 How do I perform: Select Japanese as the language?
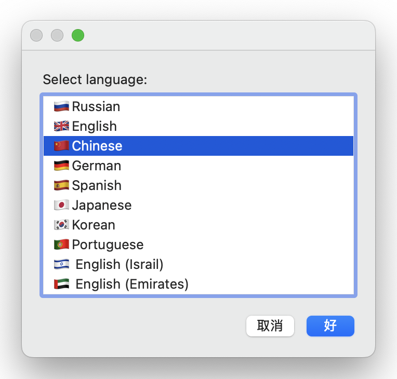click(198, 205)
